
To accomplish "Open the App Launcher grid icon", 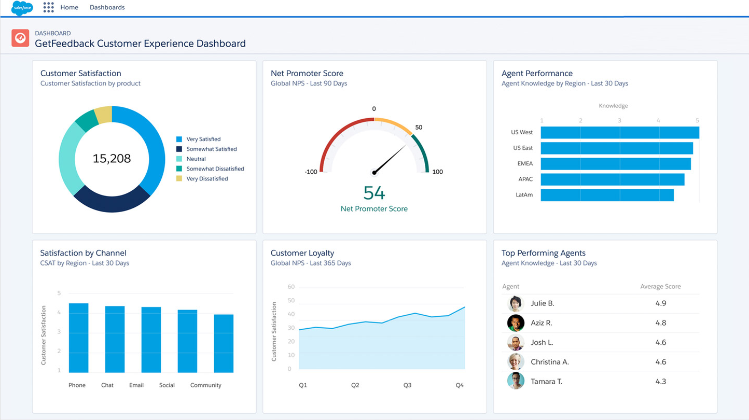I will [x=48, y=7].
